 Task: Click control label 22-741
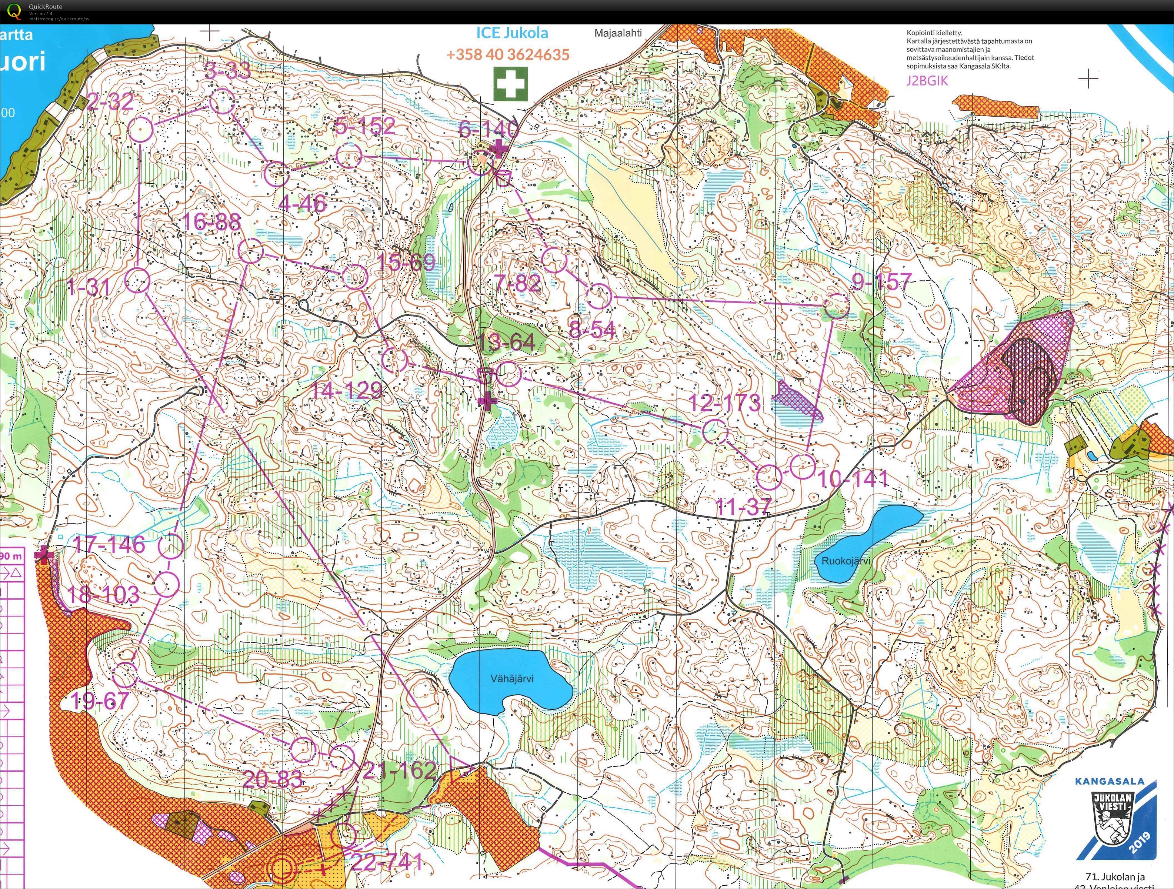click(x=387, y=862)
